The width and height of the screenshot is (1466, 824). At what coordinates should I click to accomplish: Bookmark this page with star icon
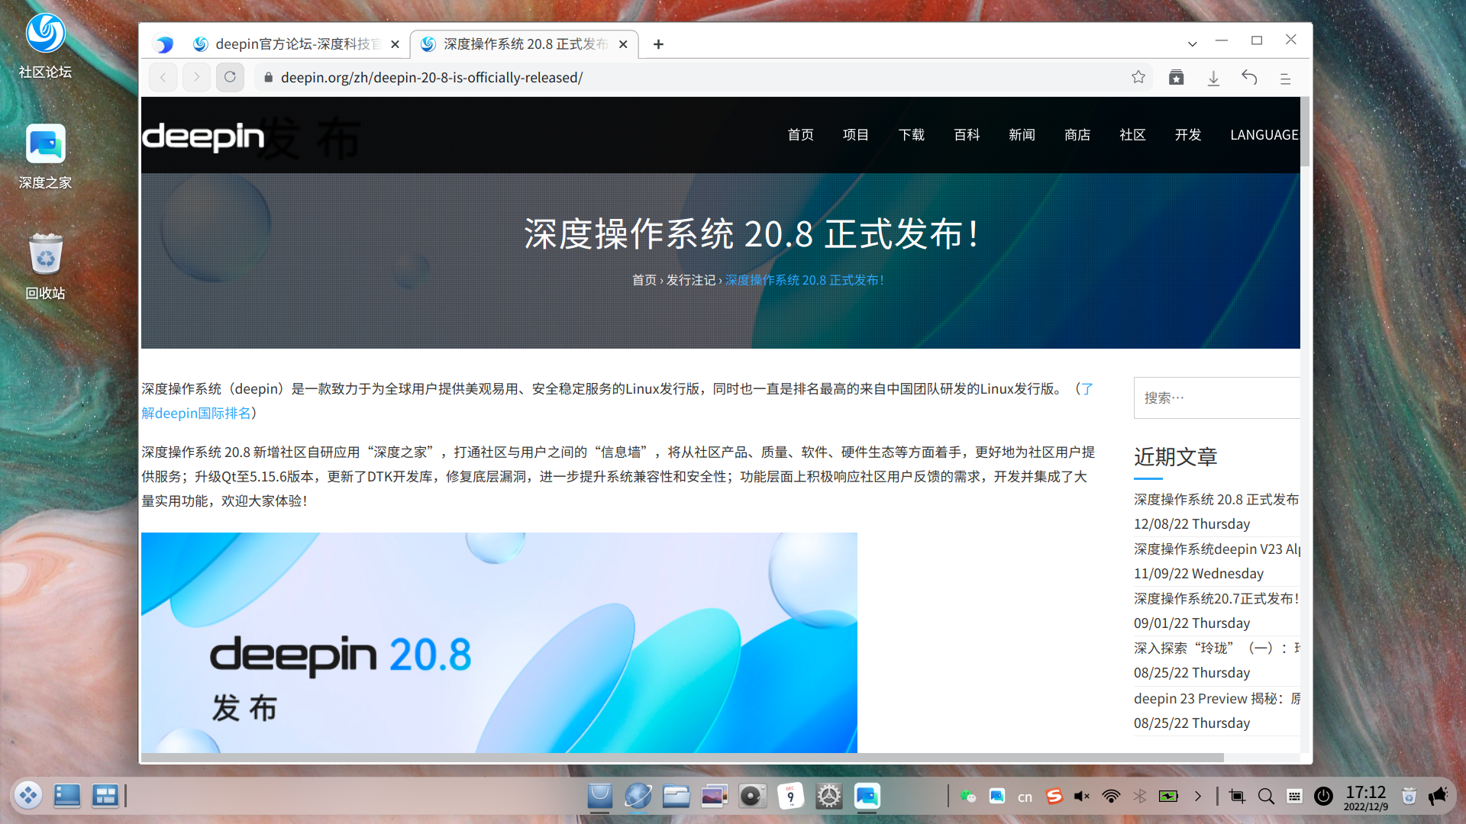[1138, 77]
